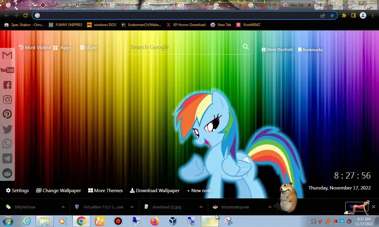Screen dimensions: 379x227
Task: Open Gmail from the left sidebar
Action: 7,55
